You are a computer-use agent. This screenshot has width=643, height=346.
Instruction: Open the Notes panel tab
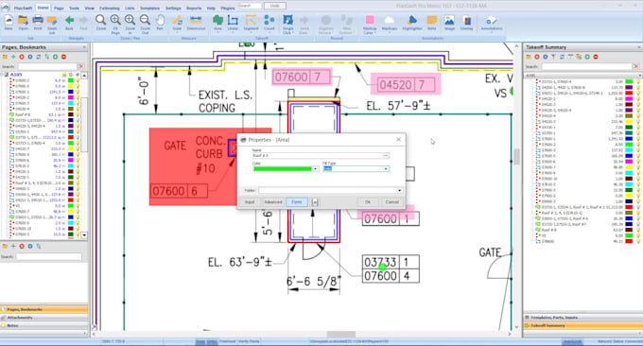[x=43, y=325]
